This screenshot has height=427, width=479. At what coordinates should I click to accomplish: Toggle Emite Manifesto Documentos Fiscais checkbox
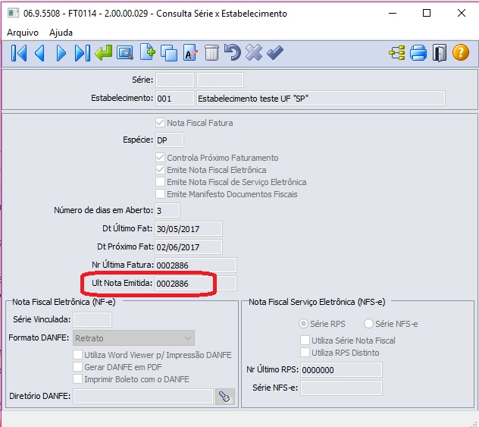pyautogui.click(x=160, y=194)
